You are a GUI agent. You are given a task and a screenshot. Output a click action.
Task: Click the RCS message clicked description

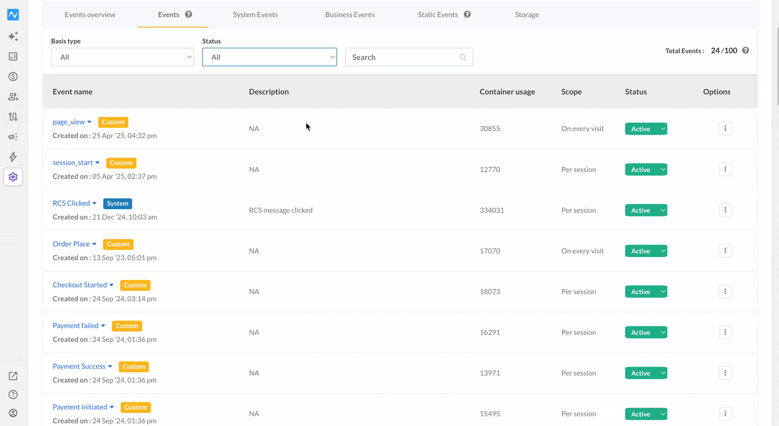(x=281, y=211)
